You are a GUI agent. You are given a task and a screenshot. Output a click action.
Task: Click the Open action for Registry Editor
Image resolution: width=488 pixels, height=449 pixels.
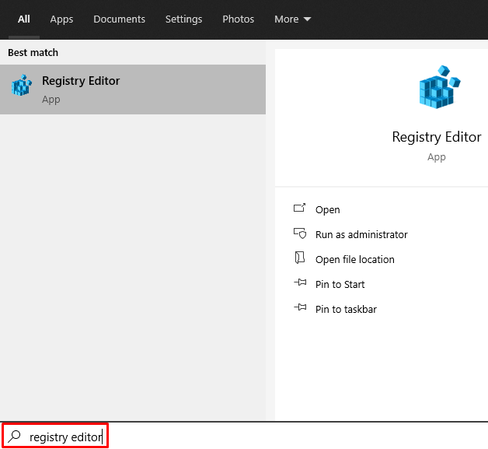(x=327, y=209)
